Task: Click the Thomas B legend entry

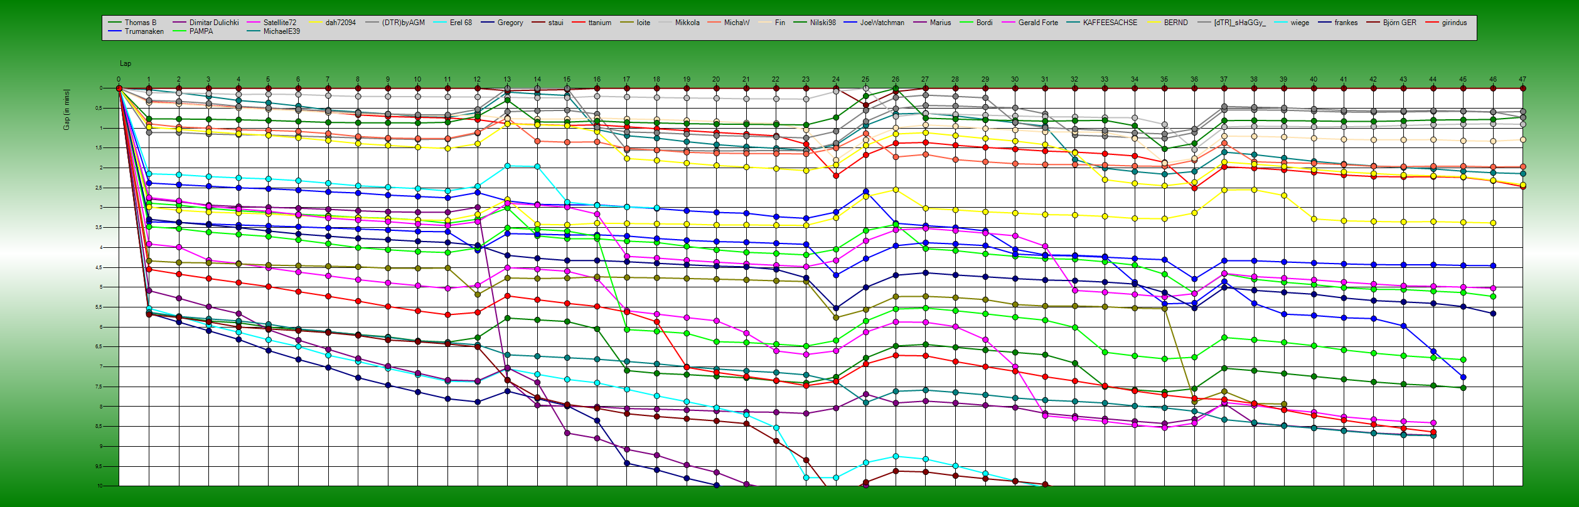Action: click(x=140, y=23)
